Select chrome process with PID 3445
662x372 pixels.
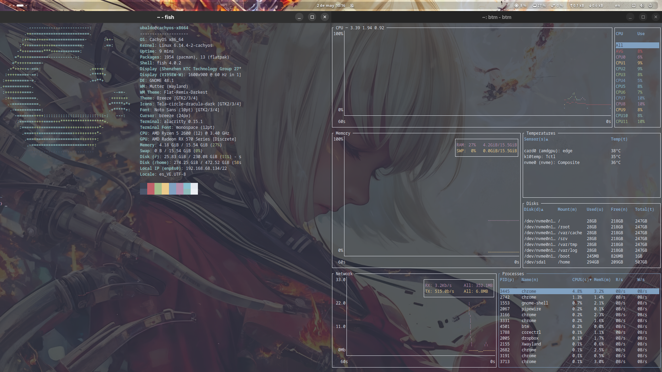coord(579,291)
